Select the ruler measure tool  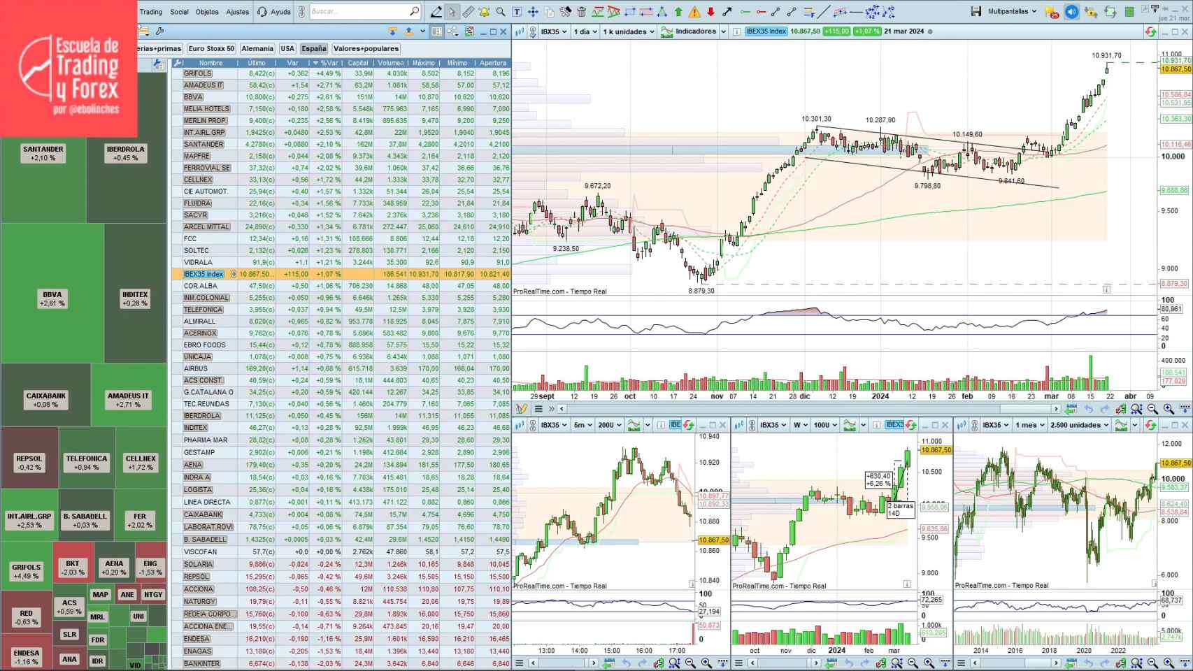point(469,11)
